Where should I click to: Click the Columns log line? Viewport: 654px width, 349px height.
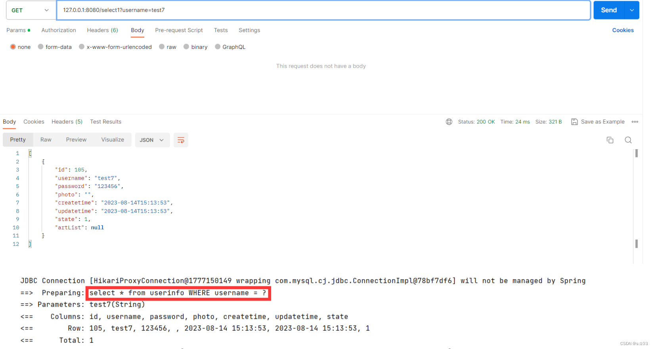[184, 316]
